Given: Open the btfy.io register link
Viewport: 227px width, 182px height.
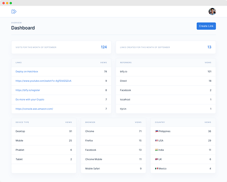Looking at the screenshot, I should 28,90.
